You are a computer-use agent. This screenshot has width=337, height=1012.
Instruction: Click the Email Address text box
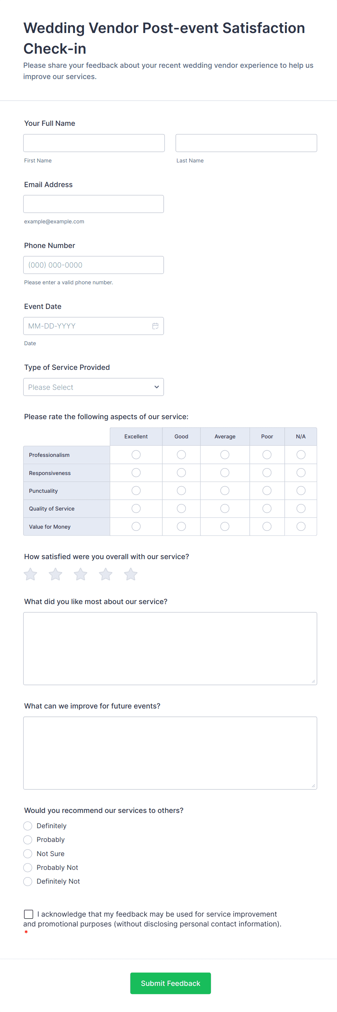[93, 204]
